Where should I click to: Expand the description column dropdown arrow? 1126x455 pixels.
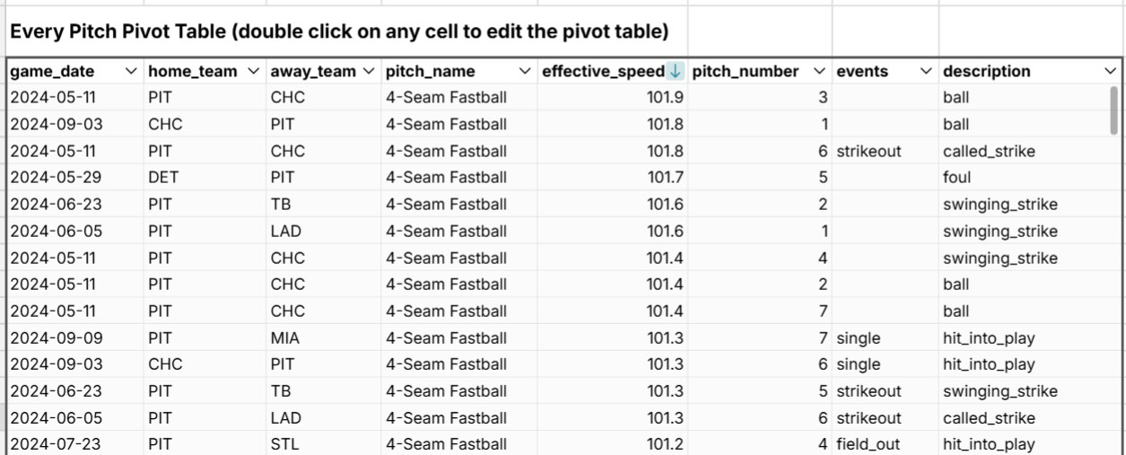(x=1110, y=71)
